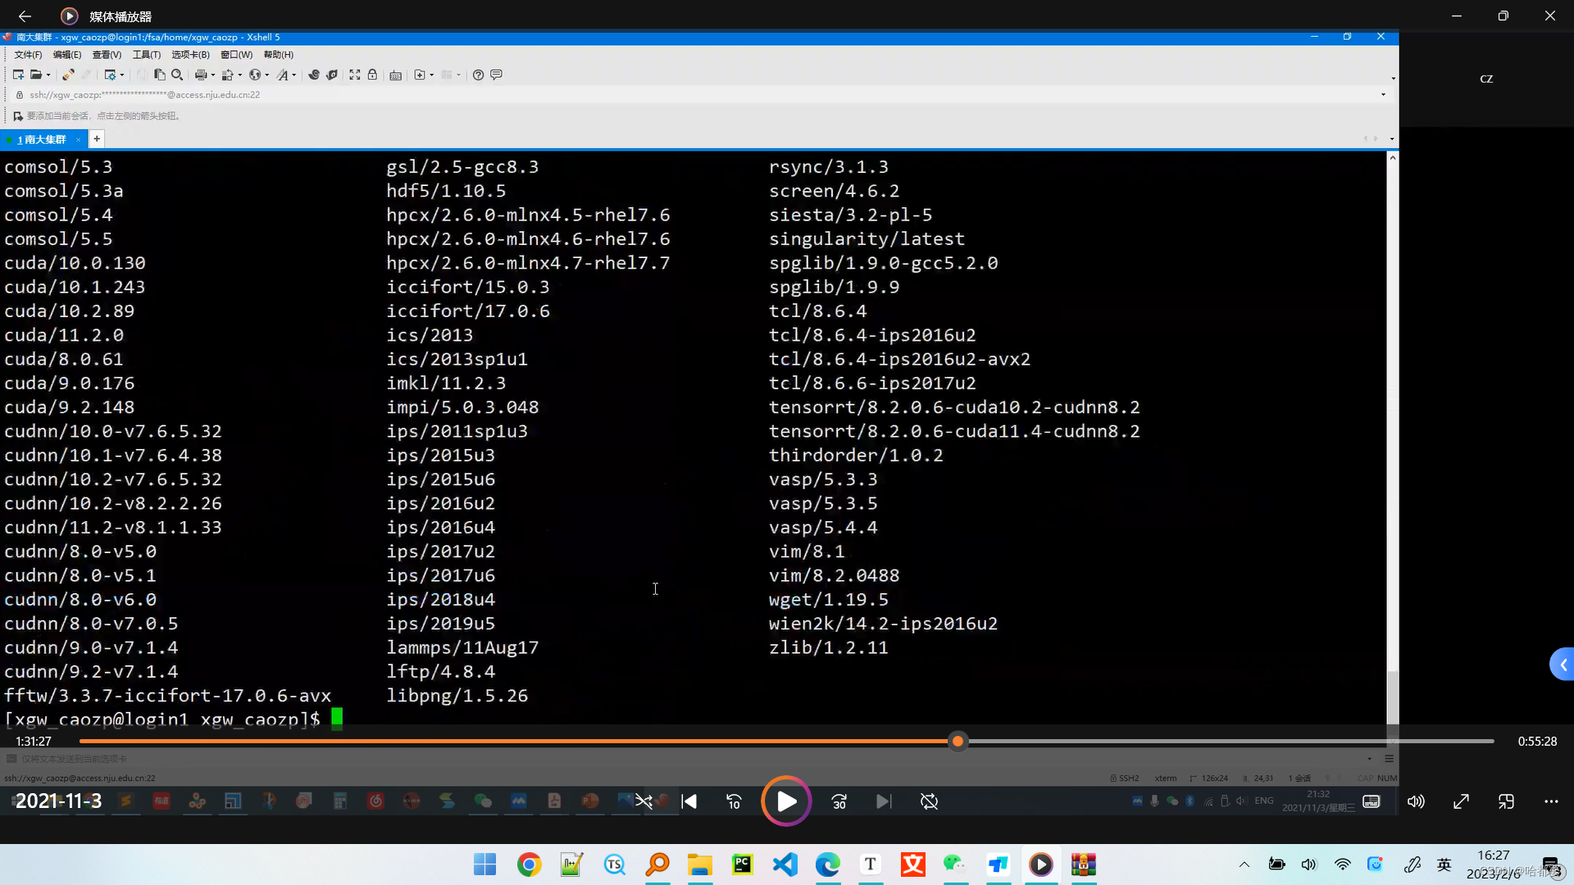
Task: Toggle repeat mode
Action: (929, 801)
